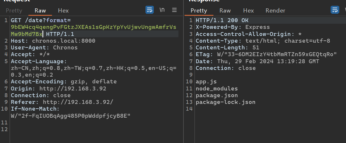Select the Pretty tab in Response pane
This screenshot has height=143, width=346.
[x=199, y=11]
